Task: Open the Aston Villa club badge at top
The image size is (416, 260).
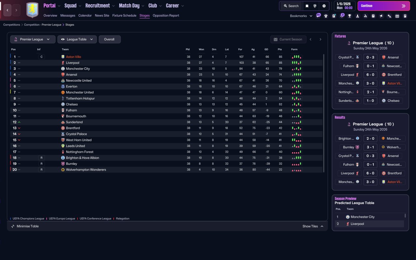Action: pos(32,10)
